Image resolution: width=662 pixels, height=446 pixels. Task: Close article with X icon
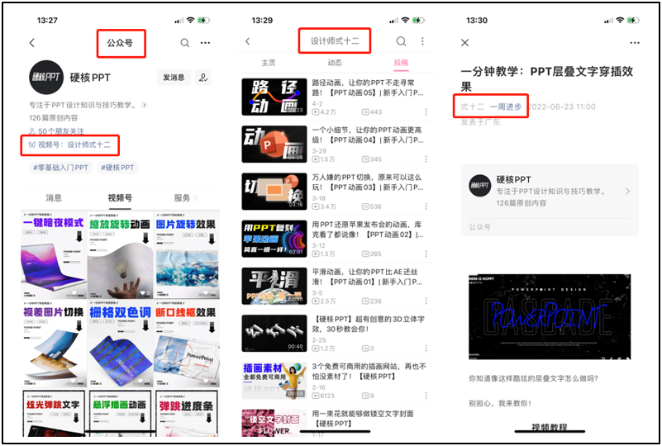pyautogui.click(x=464, y=43)
